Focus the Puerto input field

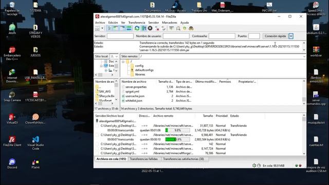[254, 36]
